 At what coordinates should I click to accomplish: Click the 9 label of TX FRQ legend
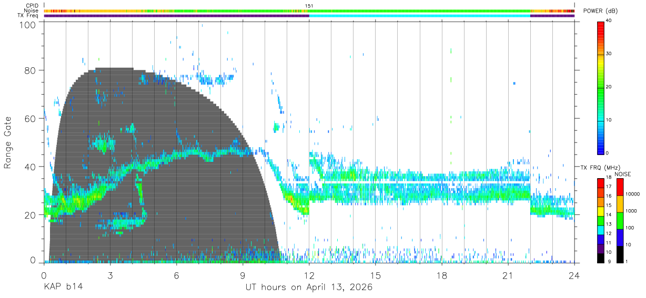coord(608,261)
